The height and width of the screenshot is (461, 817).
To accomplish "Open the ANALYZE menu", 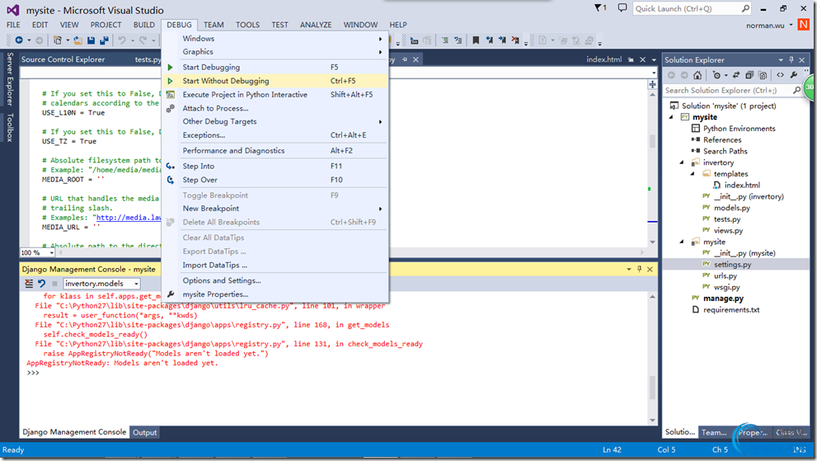I will (x=316, y=25).
